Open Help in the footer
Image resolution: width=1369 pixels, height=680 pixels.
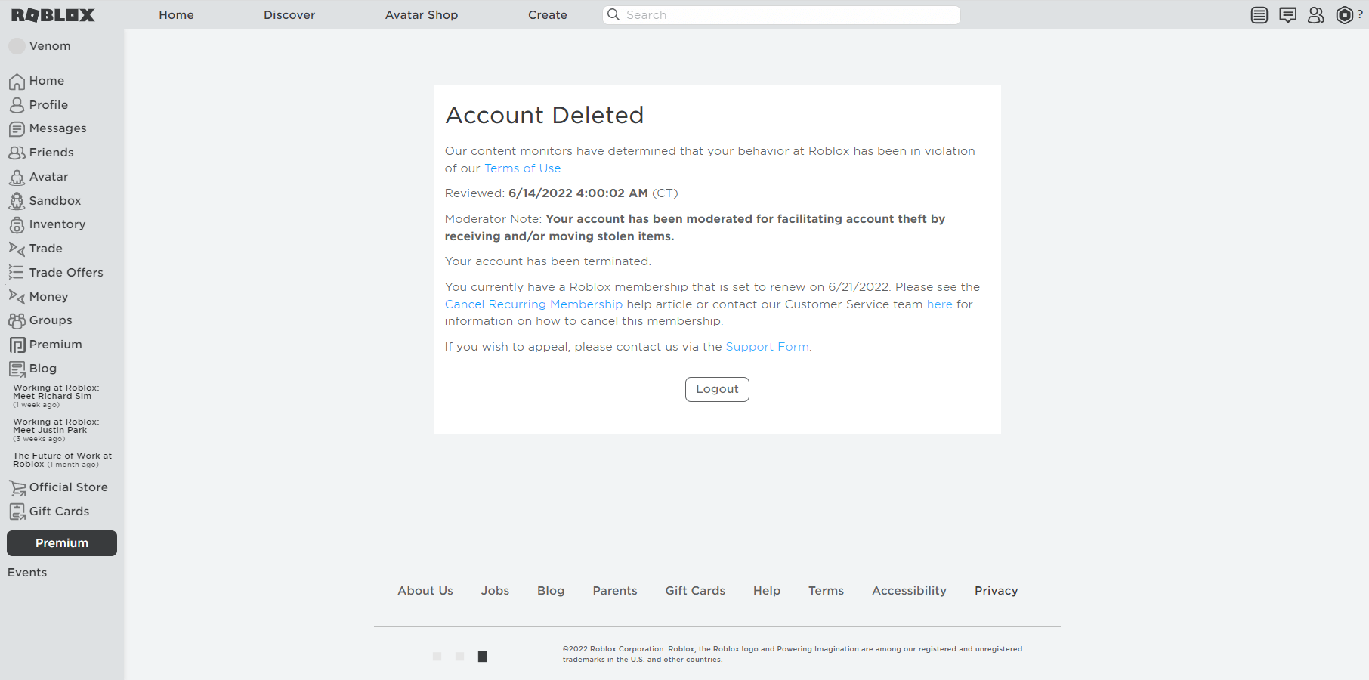(x=767, y=591)
